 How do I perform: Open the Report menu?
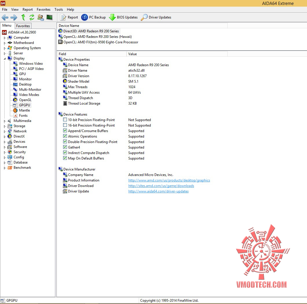28,9
